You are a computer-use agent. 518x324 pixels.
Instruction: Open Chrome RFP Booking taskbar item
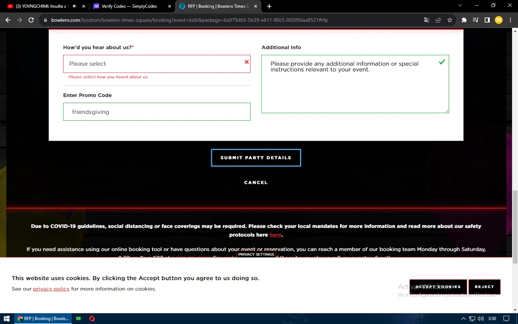click(43, 318)
